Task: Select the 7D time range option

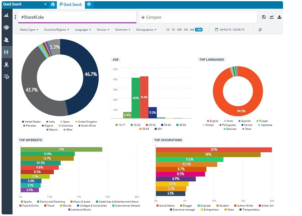Action: pyautogui.click(x=173, y=30)
